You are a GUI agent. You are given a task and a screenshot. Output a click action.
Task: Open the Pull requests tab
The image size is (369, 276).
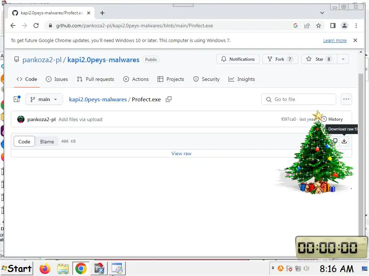95,79
